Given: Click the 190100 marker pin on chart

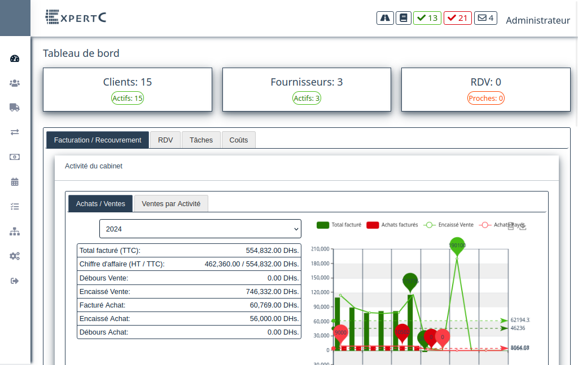Looking at the screenshot, I should [457, 246].
